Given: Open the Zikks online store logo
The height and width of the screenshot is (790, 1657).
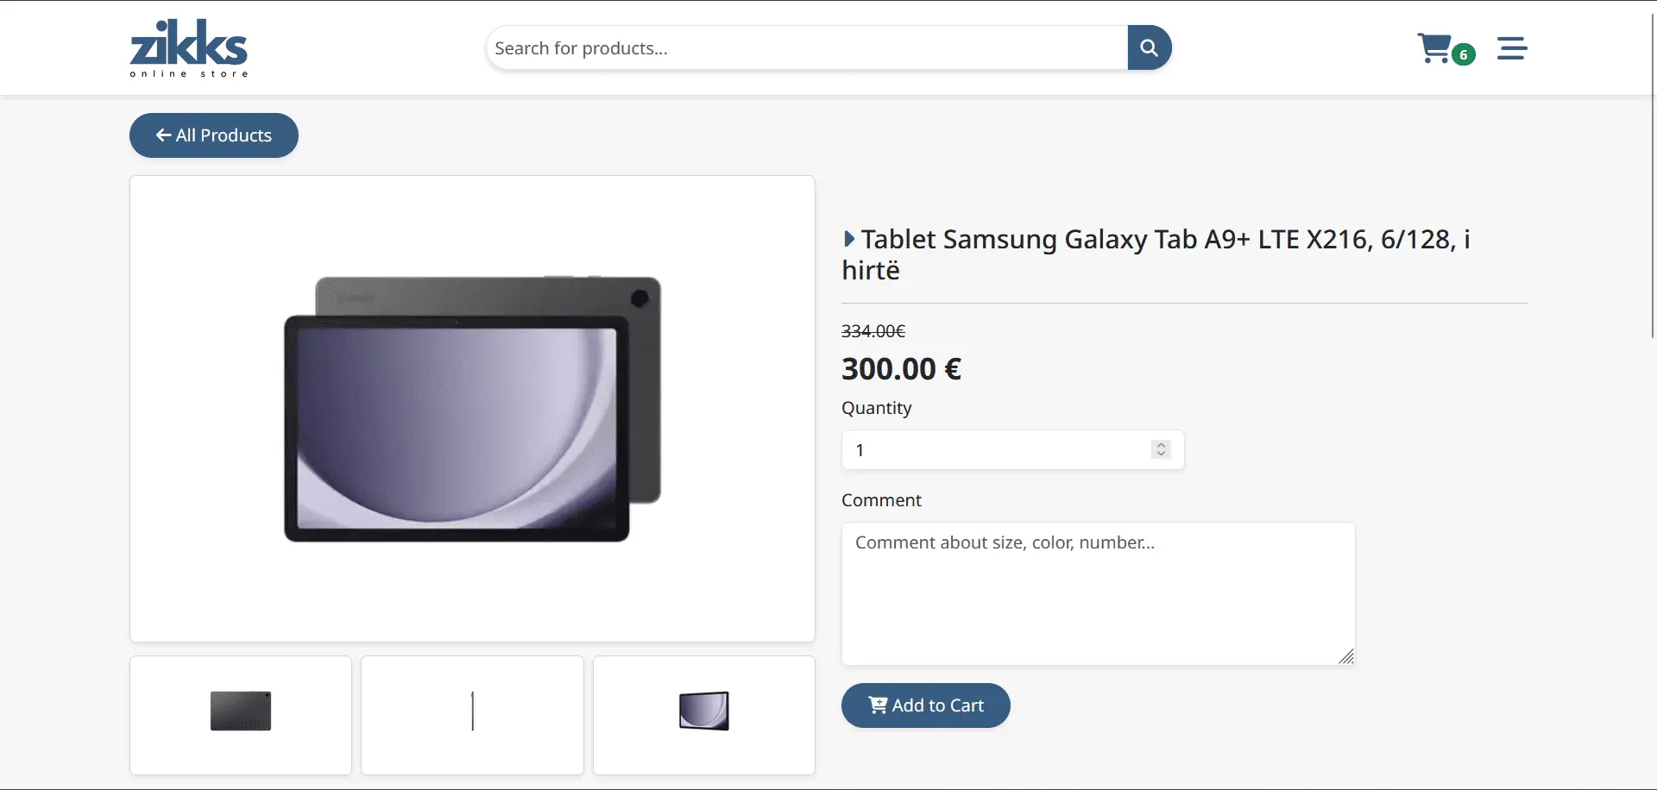Looking at the screenshot, I should pyautogui.click(x=189, y=48).
